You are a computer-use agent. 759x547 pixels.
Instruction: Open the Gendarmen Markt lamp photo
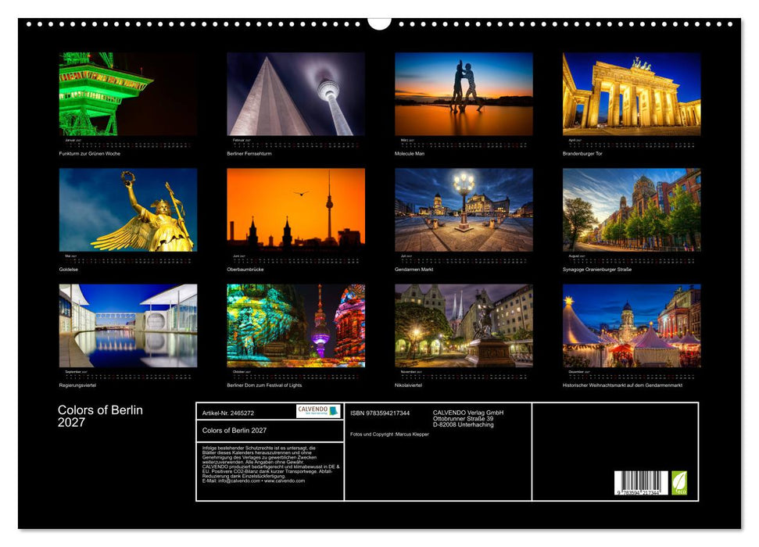pos(464,209)
